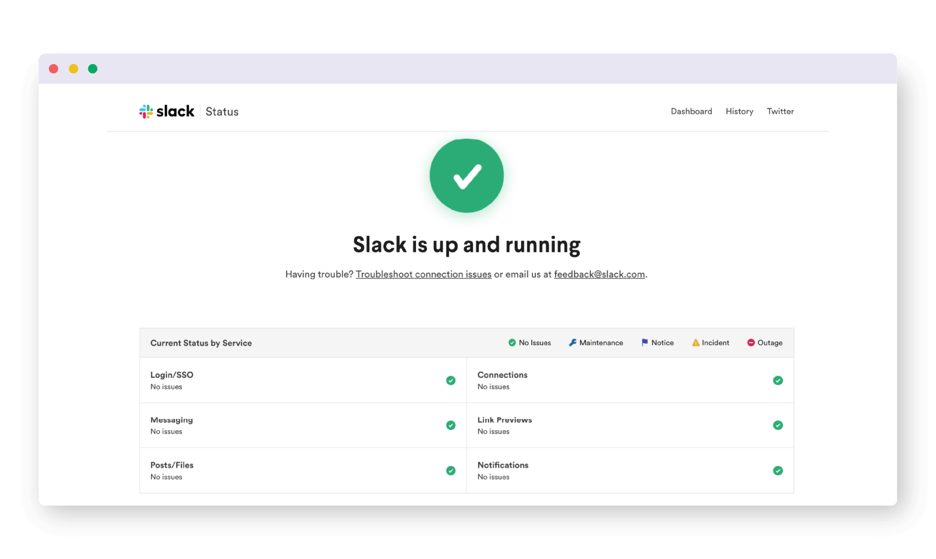
Task: Click the Posts/Files green check icon
Action: point(451,471)
